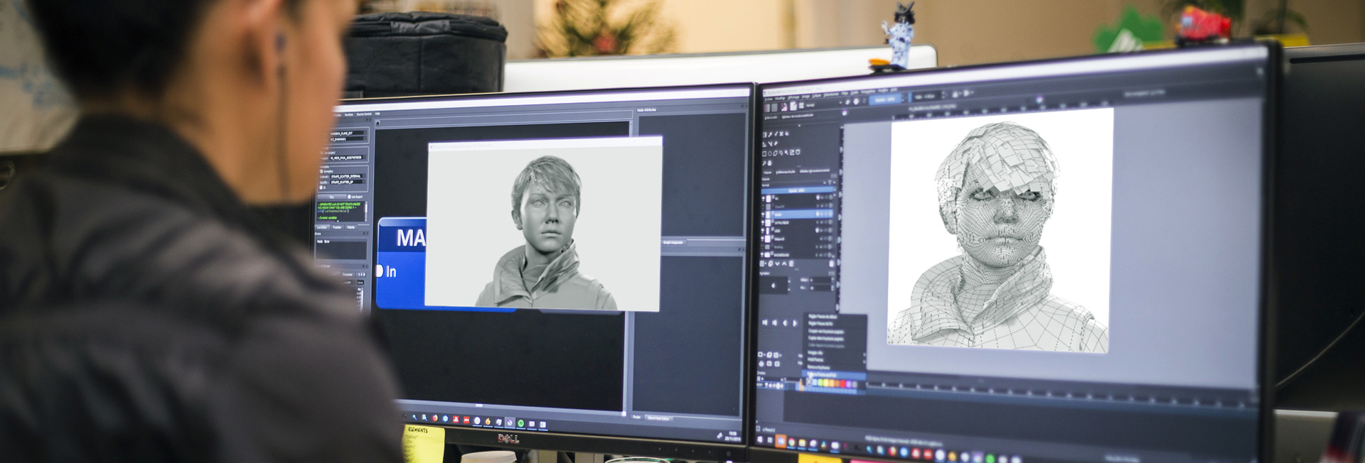Toggle the Use Export checkbox
This screenshot has width=1365, height=463.
click(350, 197)
